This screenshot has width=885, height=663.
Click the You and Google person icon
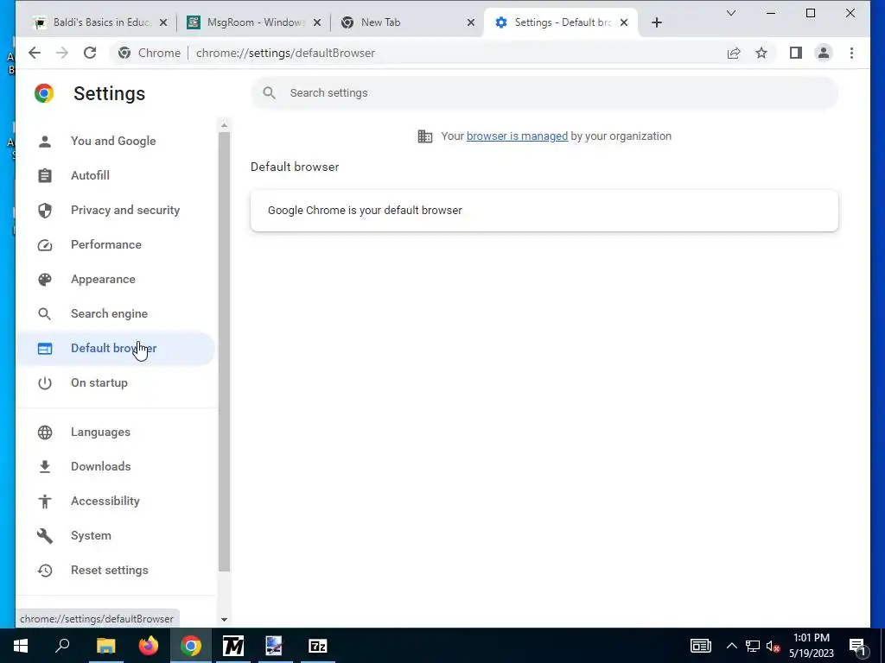[45, 141]
